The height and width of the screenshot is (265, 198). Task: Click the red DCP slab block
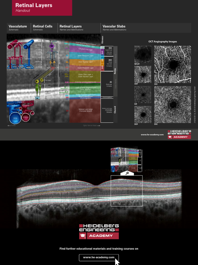coord(102,67)
